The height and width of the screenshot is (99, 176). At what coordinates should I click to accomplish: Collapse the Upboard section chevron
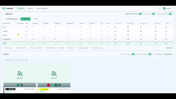point(4,14)
